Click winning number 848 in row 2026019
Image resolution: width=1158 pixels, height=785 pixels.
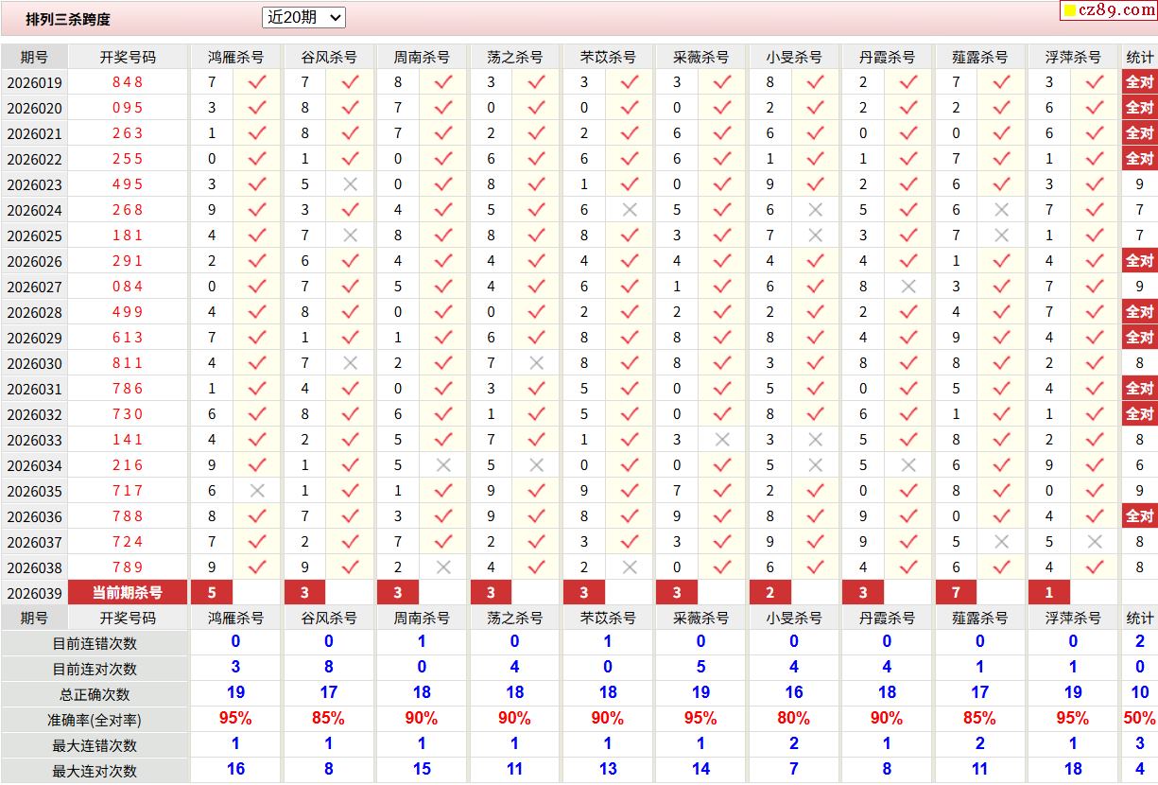coord(128,82)
